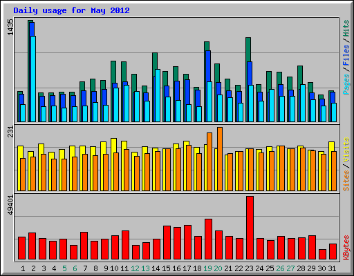The height and width of the screenshot is (276, 354).
Task: Click day 4 on the x-axis
Action: point(54,268)
